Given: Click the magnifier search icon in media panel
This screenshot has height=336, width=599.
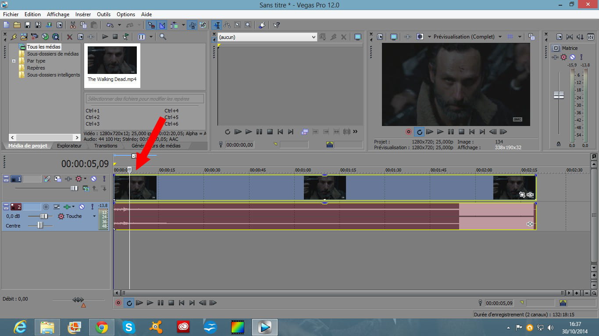Looking at the screenshot, I should click(x=163, y=37).
